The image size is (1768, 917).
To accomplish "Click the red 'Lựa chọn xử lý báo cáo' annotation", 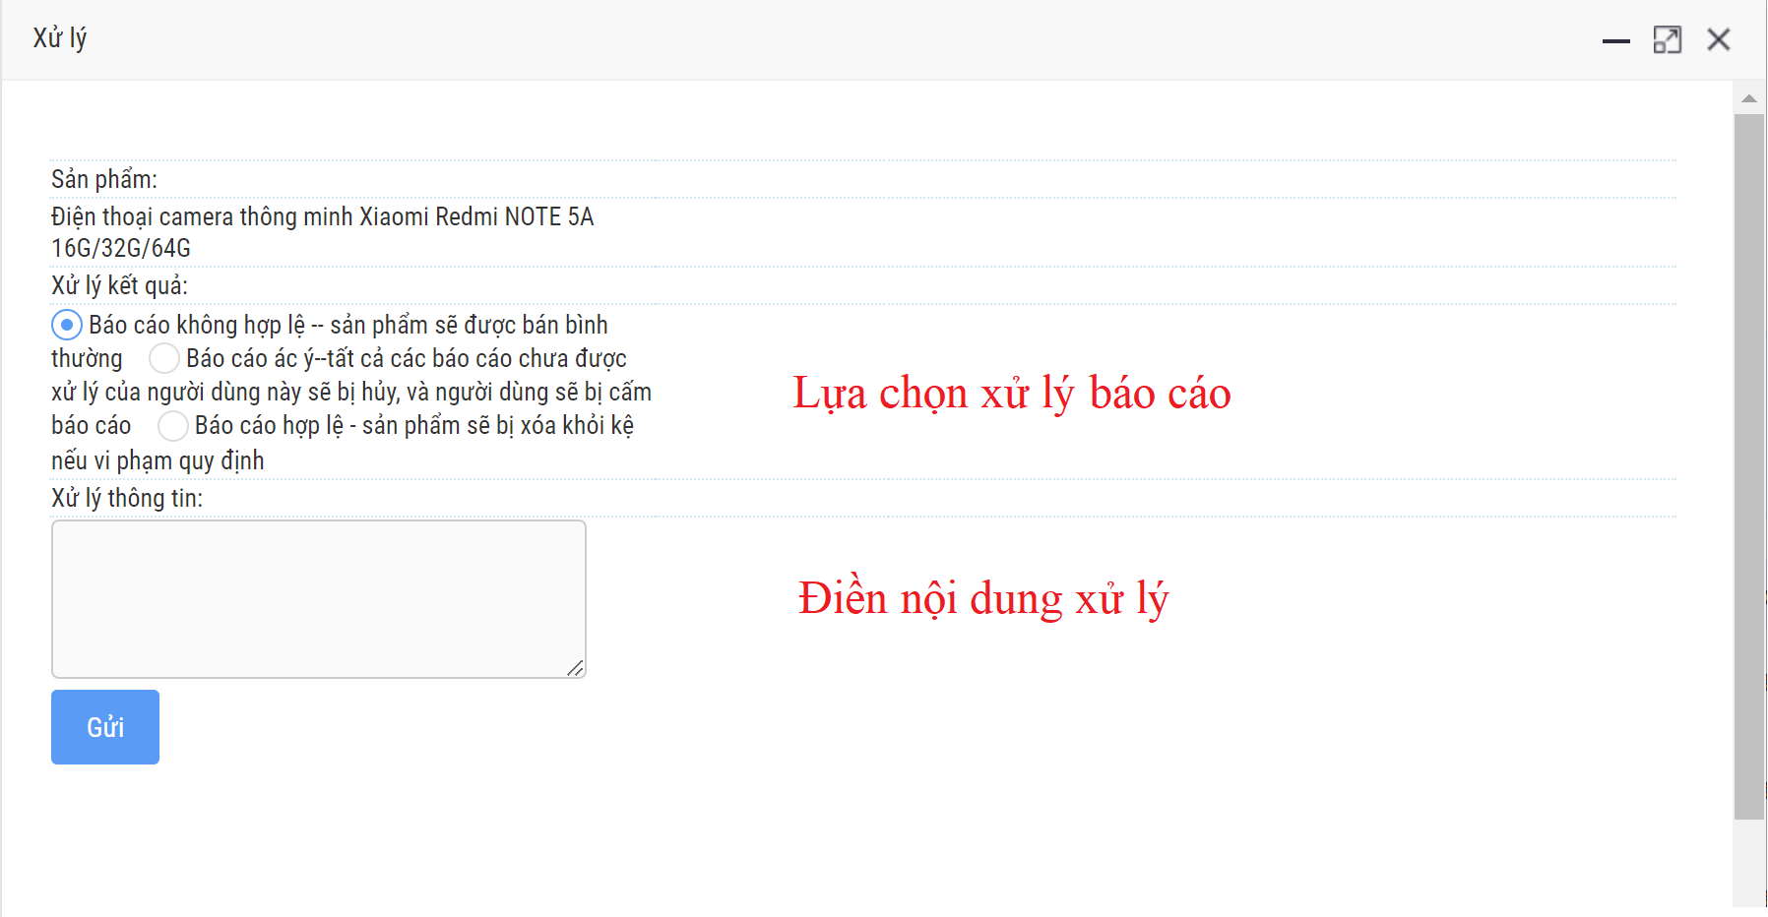I will [1011, 394].
